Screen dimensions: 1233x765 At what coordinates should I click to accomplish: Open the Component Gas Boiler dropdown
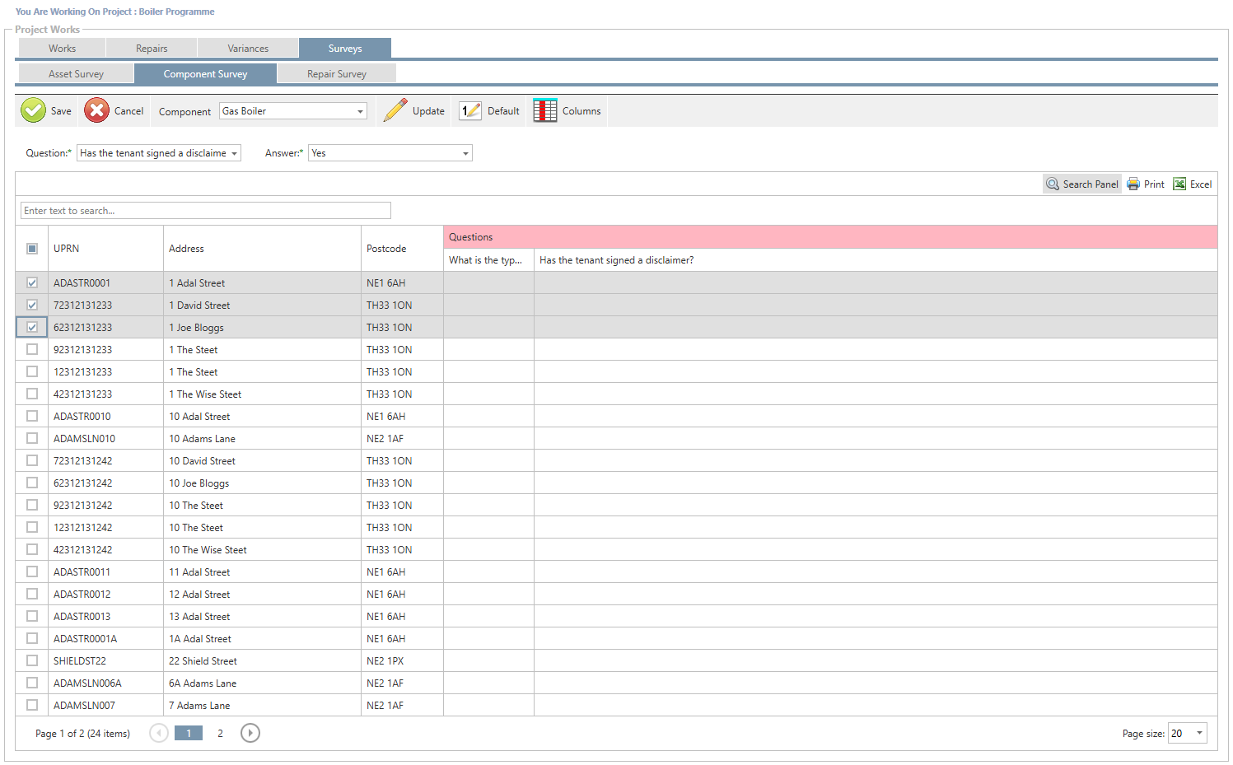coord(360,111)
